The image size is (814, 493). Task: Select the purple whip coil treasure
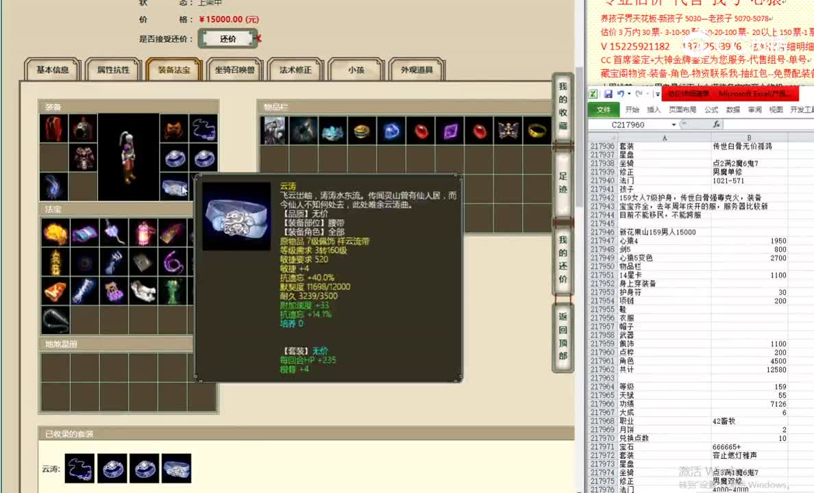(x=173, y=262)
